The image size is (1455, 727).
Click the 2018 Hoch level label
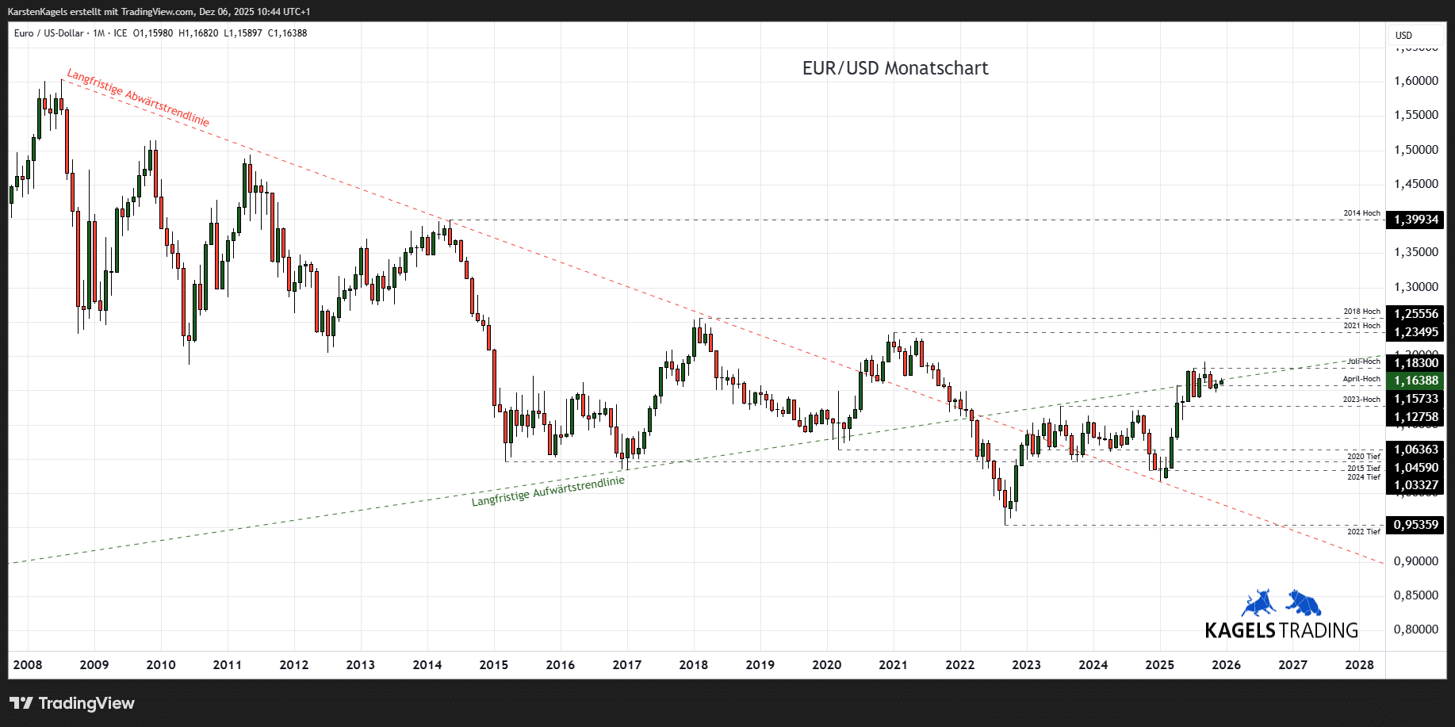1361,312
